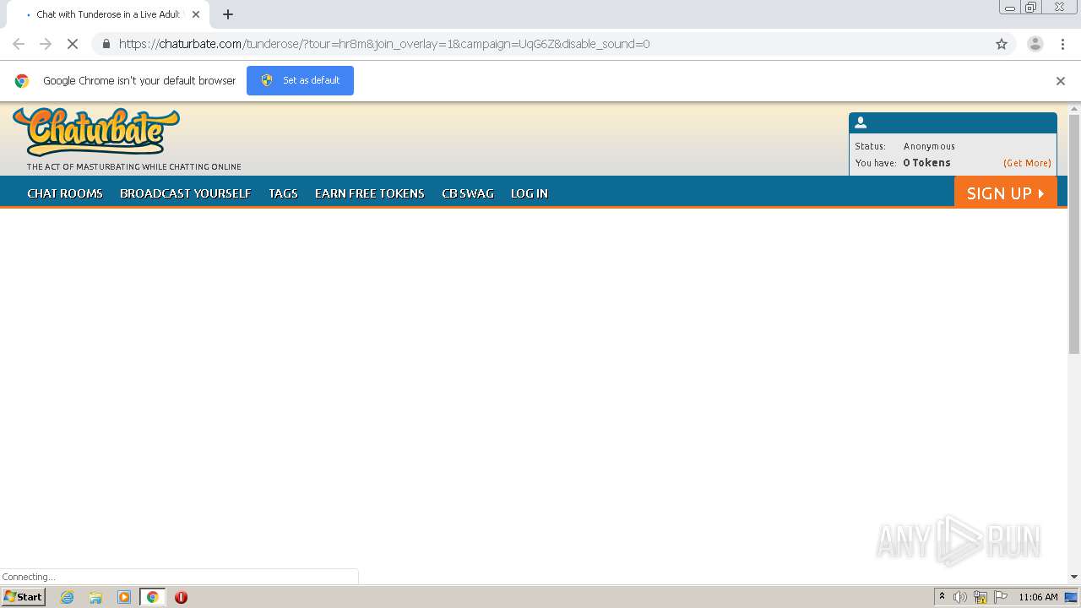
Task: Open the Chrome three-dot menu
Action: point(1061,44)
